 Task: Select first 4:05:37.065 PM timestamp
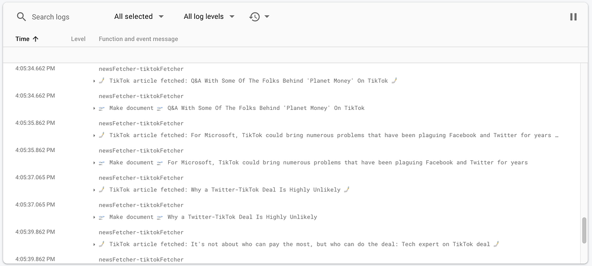coord(35,177)
